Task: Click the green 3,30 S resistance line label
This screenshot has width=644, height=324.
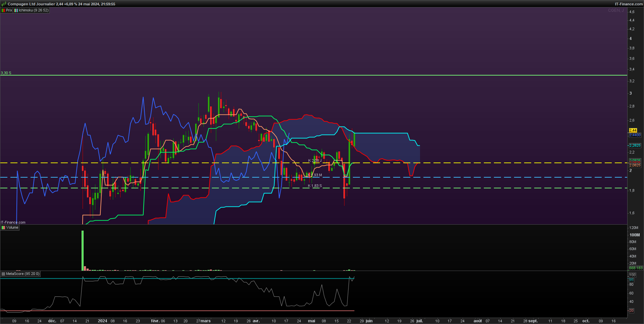Action: pyautogui.click(x=6, y=73)
